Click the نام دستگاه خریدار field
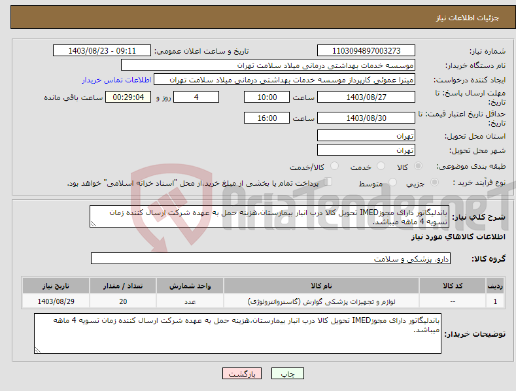Screen dimensions: 516x391 (268, 65)
